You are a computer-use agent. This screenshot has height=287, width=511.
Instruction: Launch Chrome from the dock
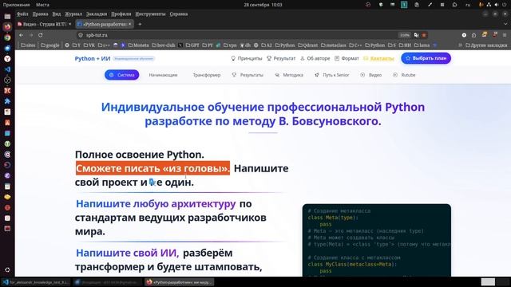[x=7, y=37]
